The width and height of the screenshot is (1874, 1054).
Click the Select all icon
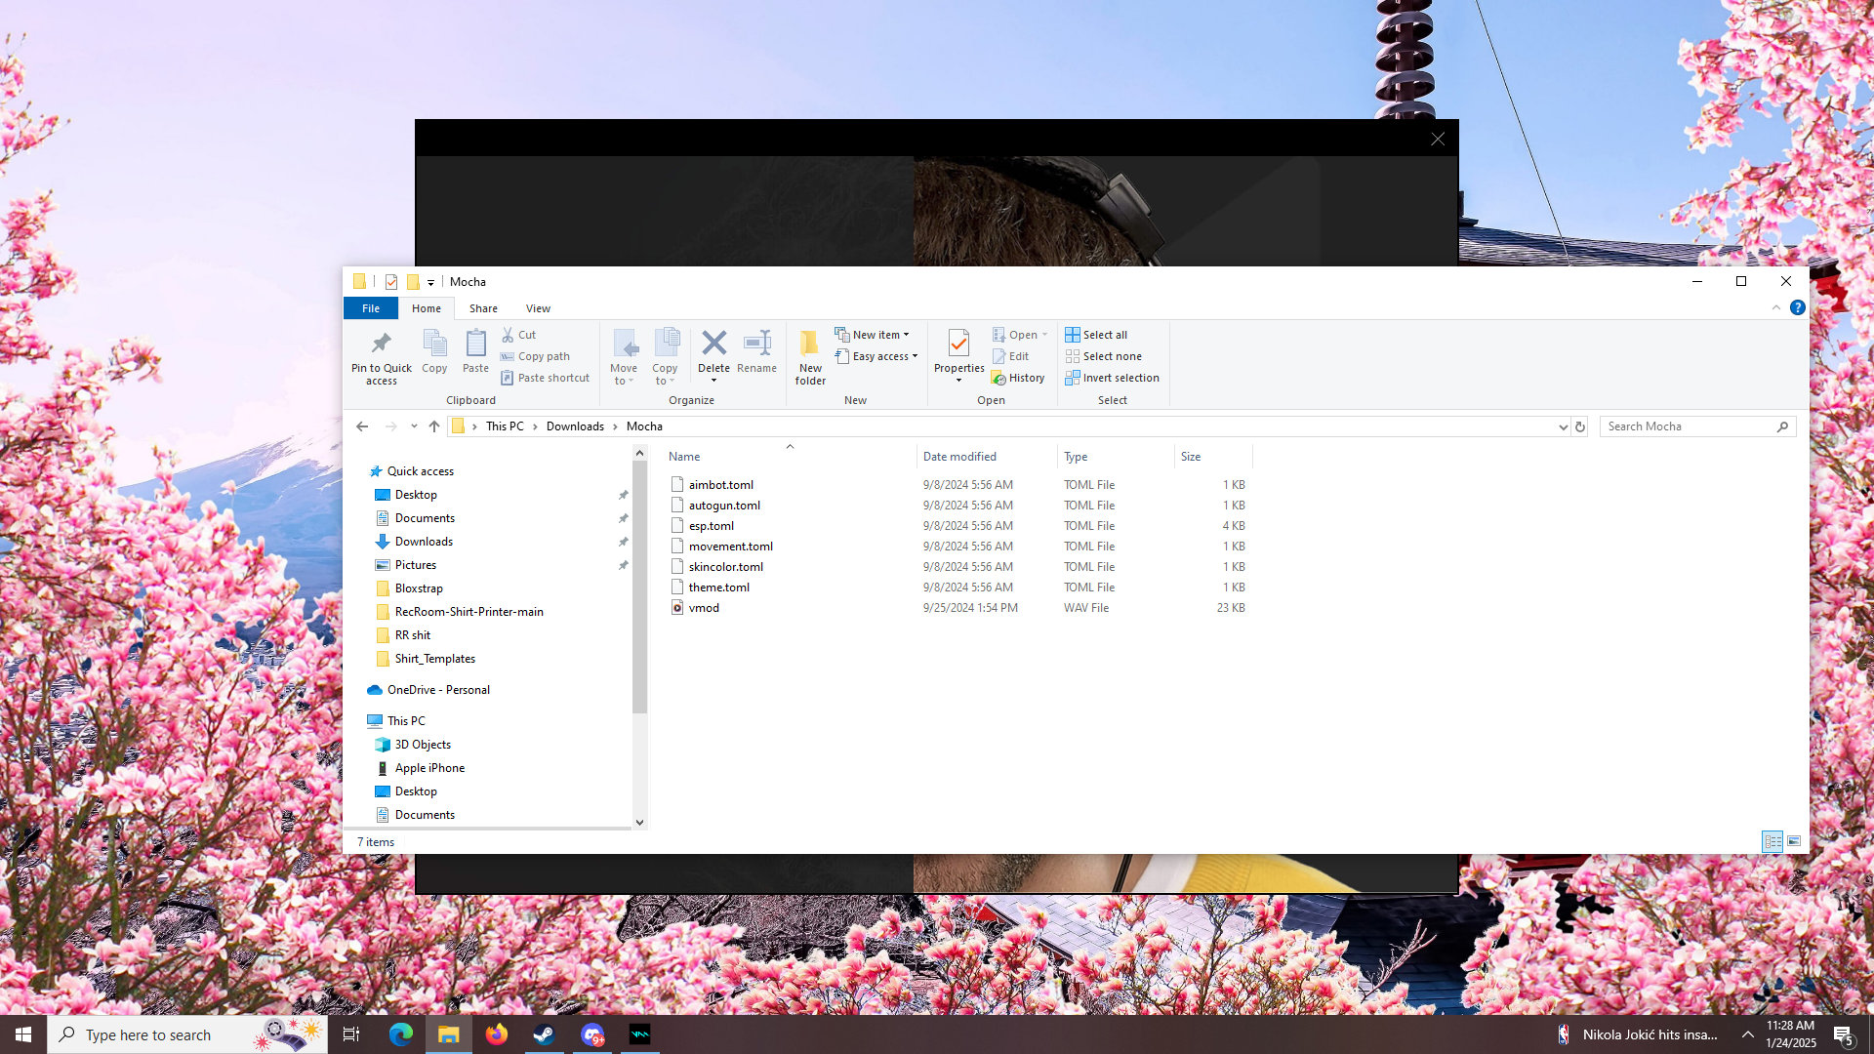[x=1073, y=335]
